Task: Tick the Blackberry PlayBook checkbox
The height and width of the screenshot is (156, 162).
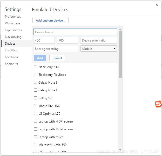Action: (36, 74)
